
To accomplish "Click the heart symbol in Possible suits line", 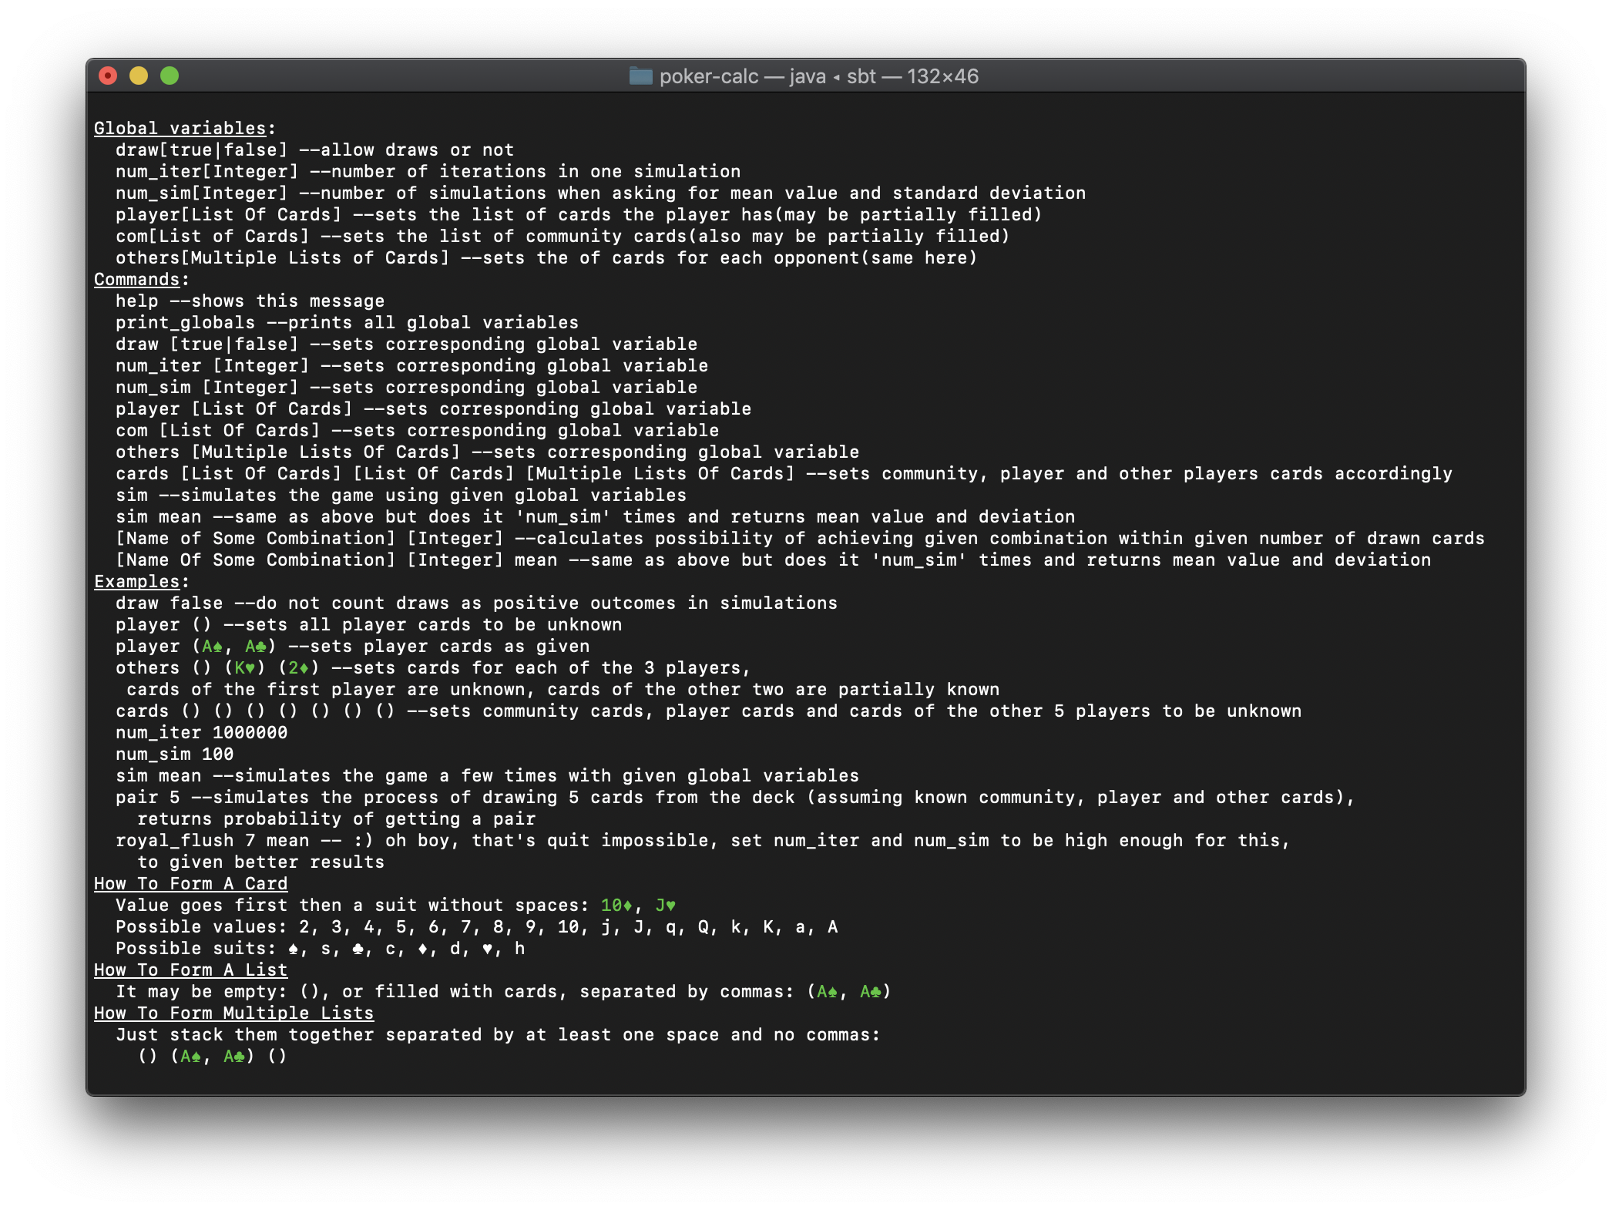I will pyautogui.click(x=487, y=949).
